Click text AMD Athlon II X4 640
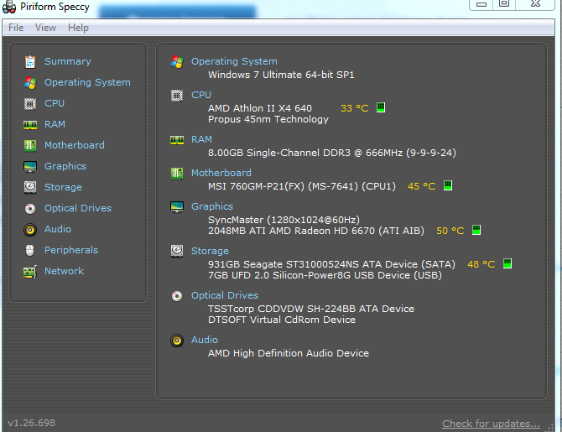This screenshot has height=432, width=562. 260,108
